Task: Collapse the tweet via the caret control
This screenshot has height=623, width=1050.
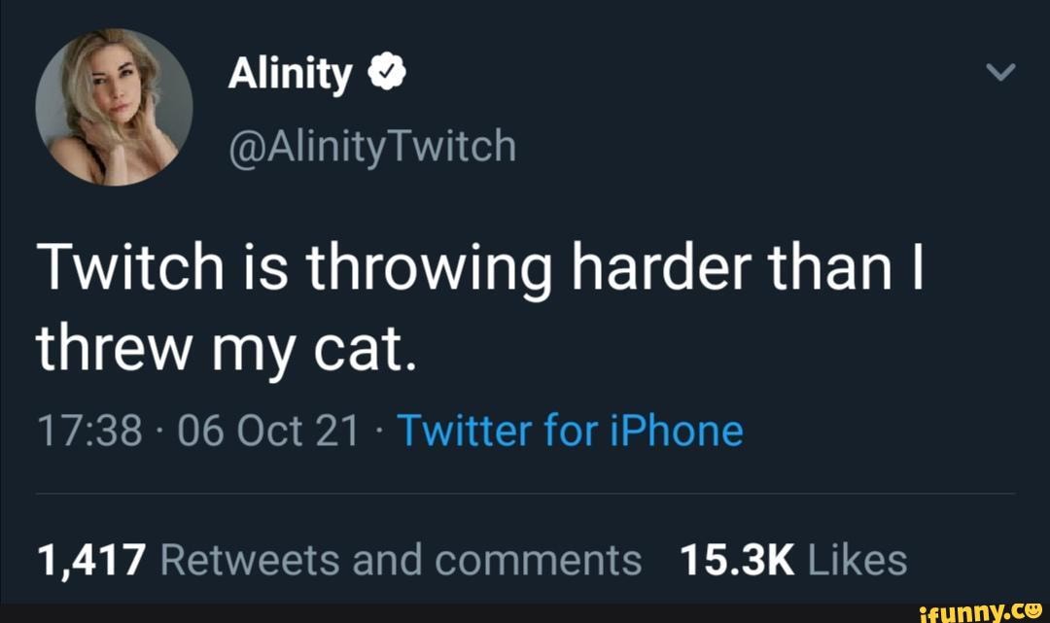Action: tap(1001, 71)
